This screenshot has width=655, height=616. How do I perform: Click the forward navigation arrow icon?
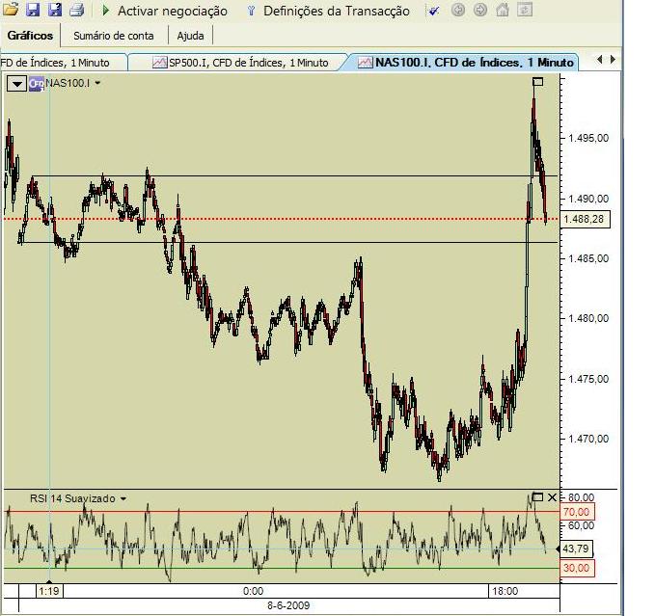tap(480, 10)
